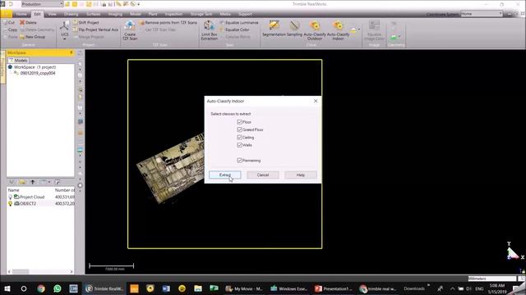Open Word from the taskbar
The image size is (526, 295).
[x=166, y=288]
